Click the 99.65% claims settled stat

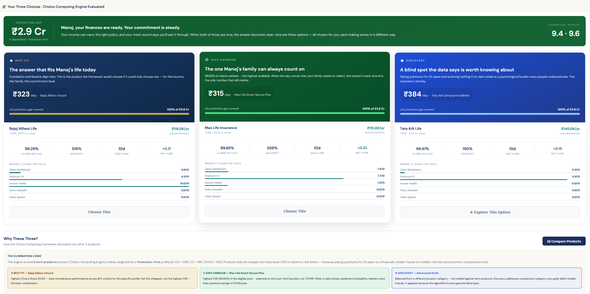227,150
